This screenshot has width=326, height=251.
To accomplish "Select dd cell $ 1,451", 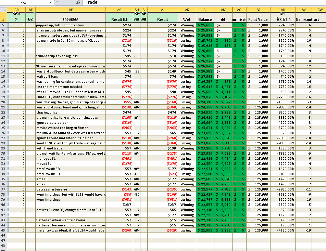I will 223,87.
